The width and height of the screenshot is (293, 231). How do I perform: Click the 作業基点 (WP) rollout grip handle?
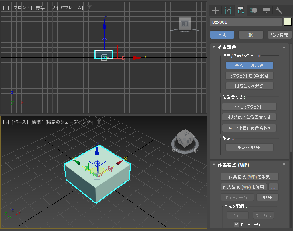284,165
